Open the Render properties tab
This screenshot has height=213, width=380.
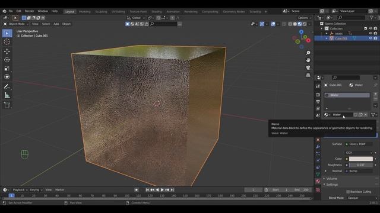coord(318,95)
